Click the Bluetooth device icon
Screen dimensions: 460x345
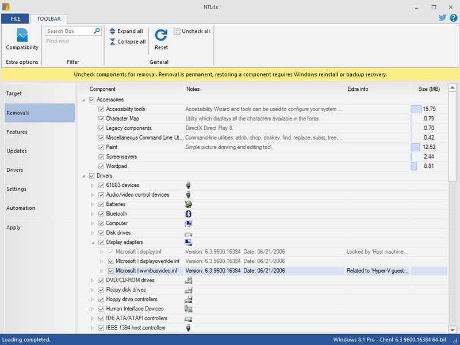pyautogui.click(x=188, y=214)
